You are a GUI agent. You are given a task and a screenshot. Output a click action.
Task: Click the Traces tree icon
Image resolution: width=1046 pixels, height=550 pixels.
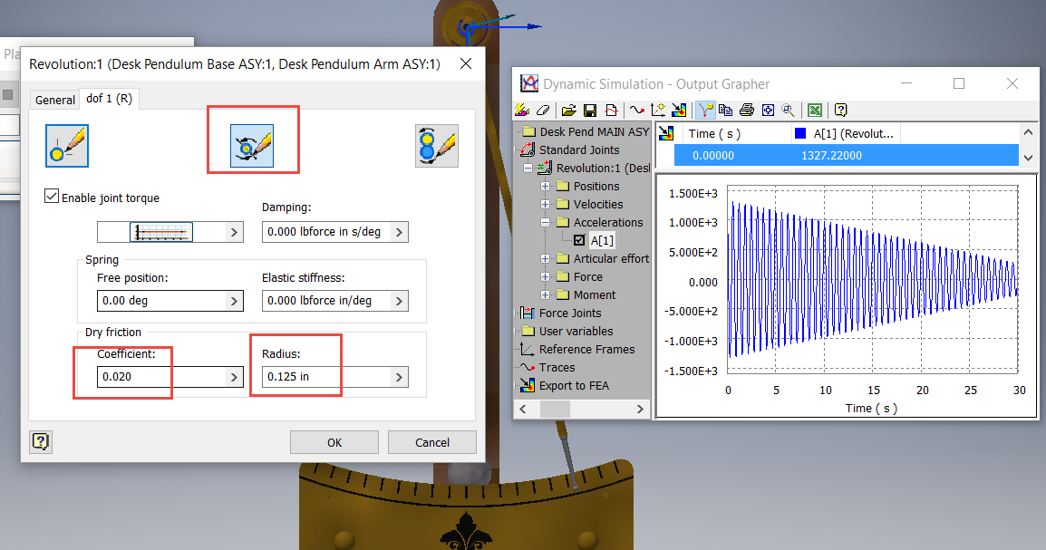[x=528, y=367]
